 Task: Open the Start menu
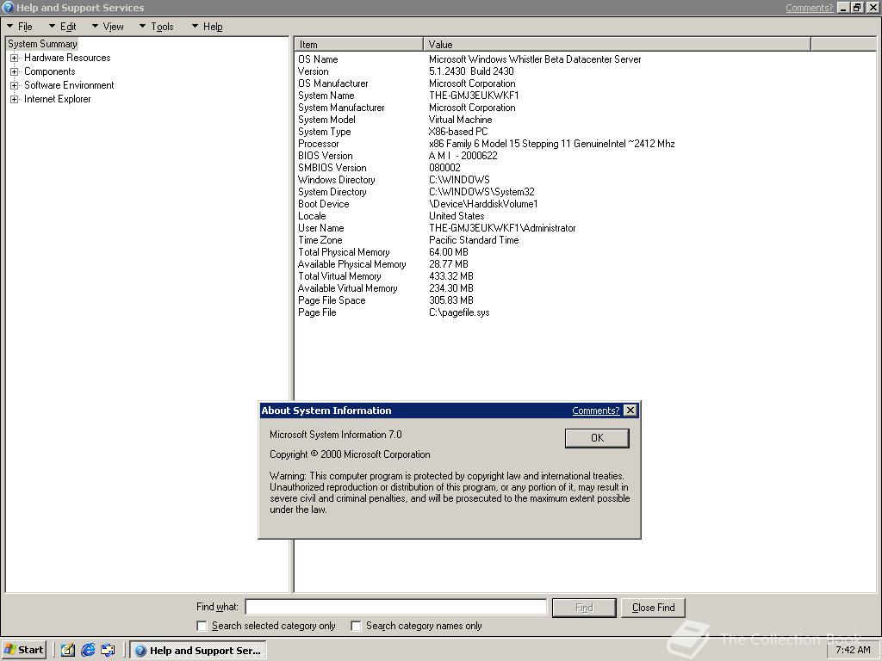[23, 650]
